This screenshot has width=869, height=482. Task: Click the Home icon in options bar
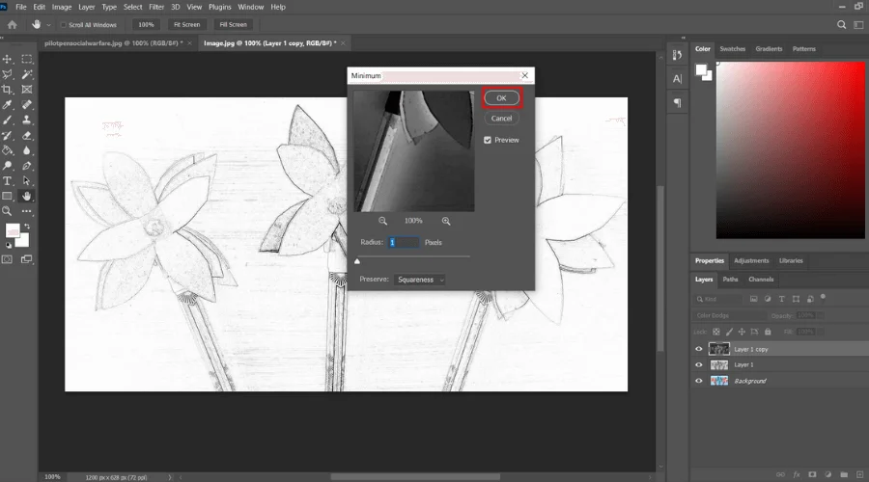pos(13,24)
